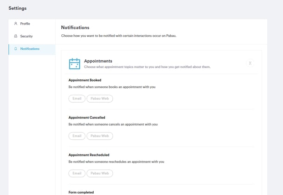Toggle Pabau Web for Appointment Cancelled
The width and height of the screenshot is (283, 195).
100,136
